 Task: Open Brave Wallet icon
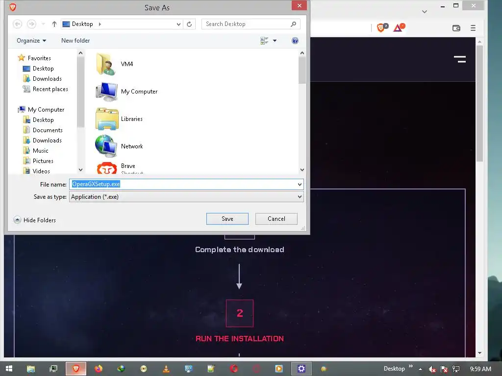(x=456, y=28)
